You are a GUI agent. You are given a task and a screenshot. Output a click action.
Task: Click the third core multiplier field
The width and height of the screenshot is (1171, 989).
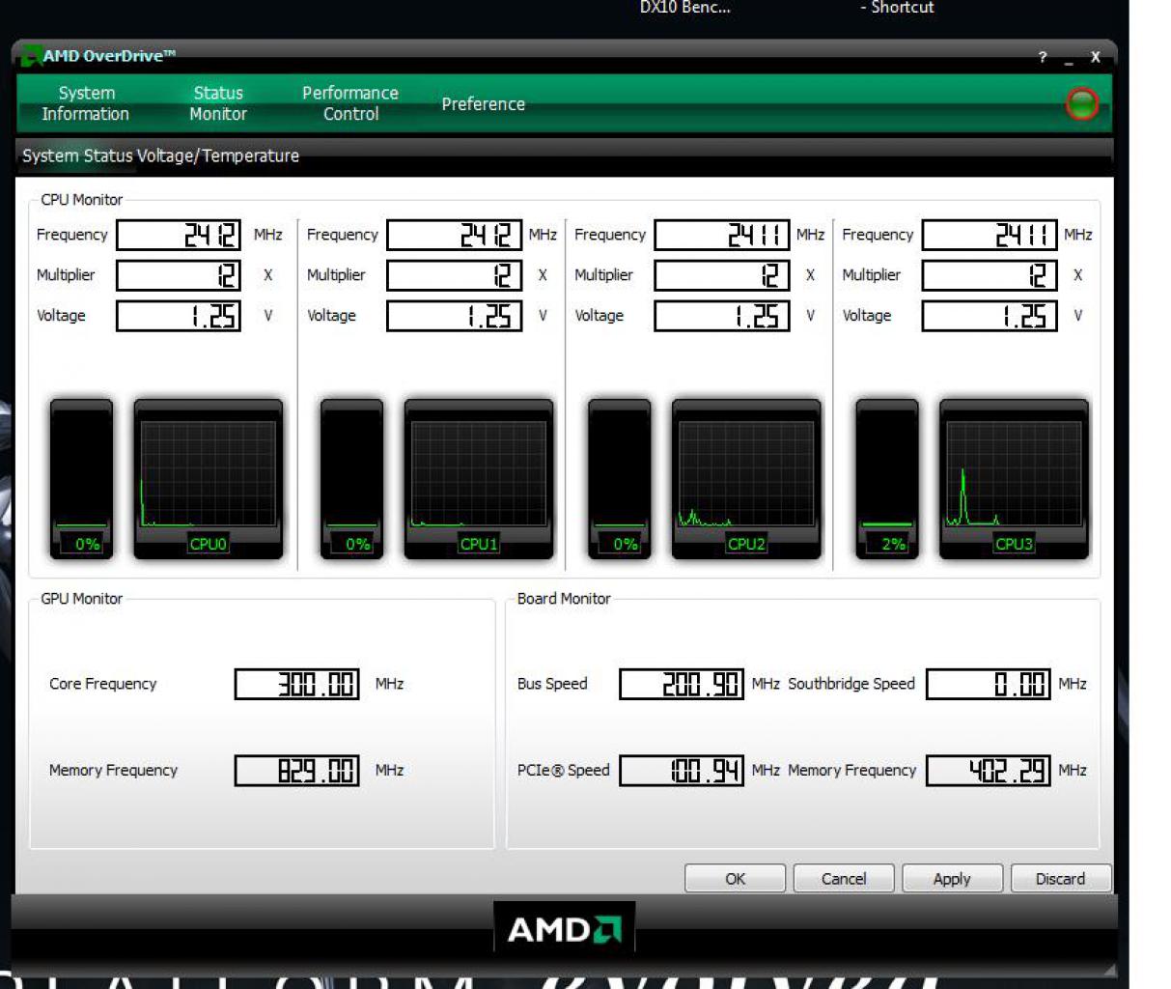click(722, 275)
